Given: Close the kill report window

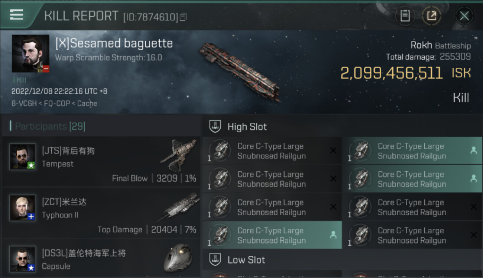Looking at the screenshot, I should click(464, 16).
